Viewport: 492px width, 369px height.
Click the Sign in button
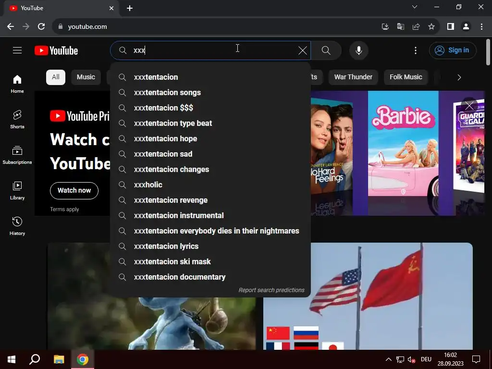pos(453,50)
